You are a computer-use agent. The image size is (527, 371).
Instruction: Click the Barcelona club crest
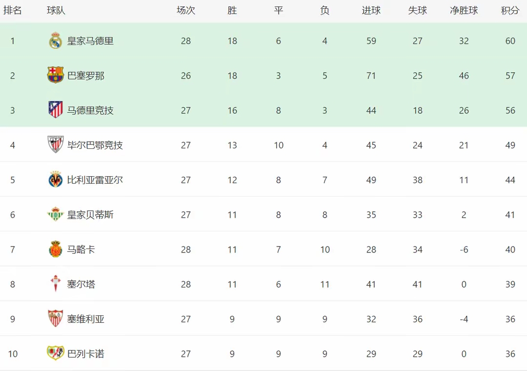(x=56, y=76)
